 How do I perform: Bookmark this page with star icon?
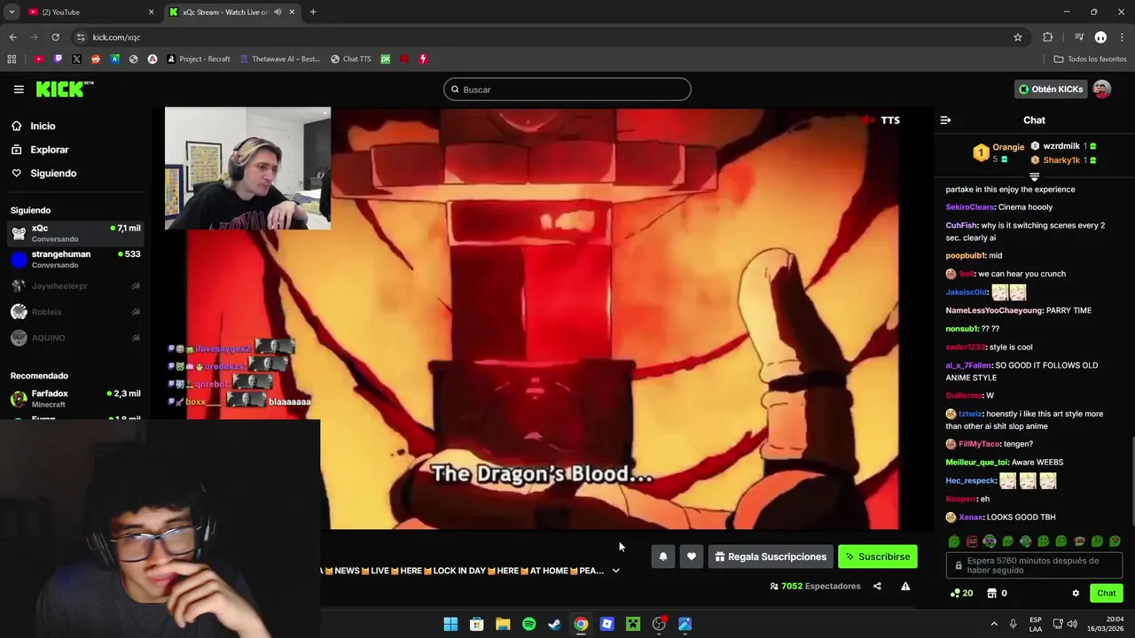coord(1018,37)
